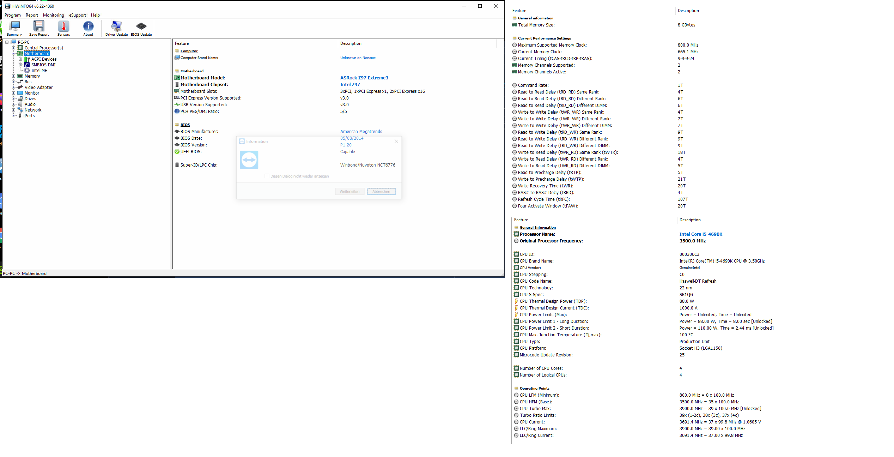Expand the Central Processor(s) node
This screenshot has height=457, width=894.
[14, 48]
